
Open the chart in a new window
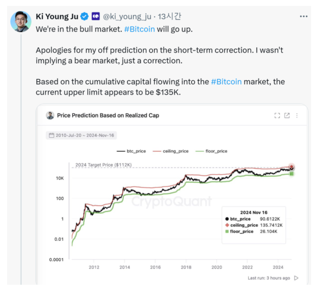click(x=287, y=116)
